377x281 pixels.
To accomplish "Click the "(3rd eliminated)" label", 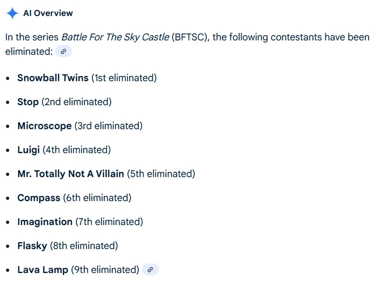I will 108,126.
